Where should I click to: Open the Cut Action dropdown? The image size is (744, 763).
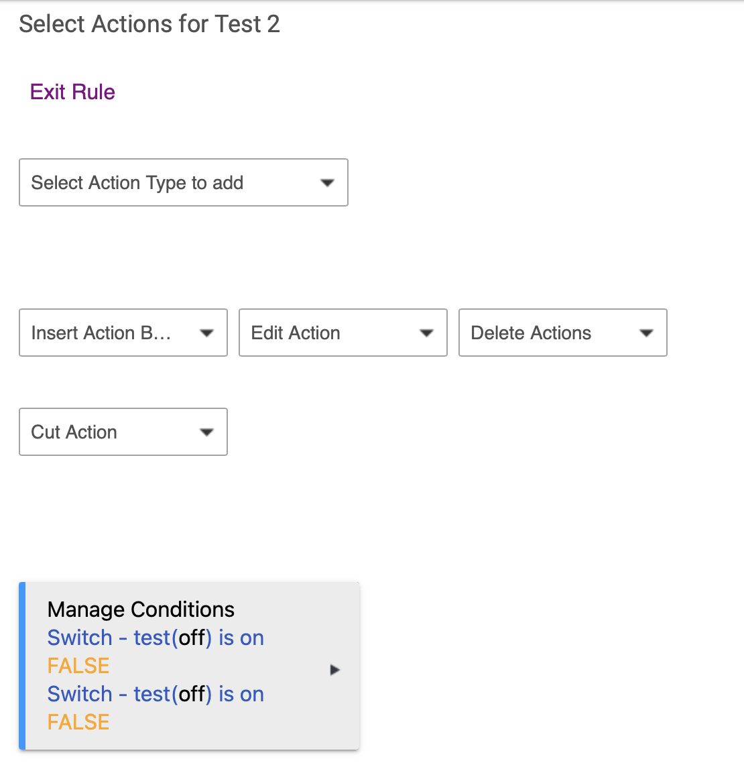click(x=123, y=432)
